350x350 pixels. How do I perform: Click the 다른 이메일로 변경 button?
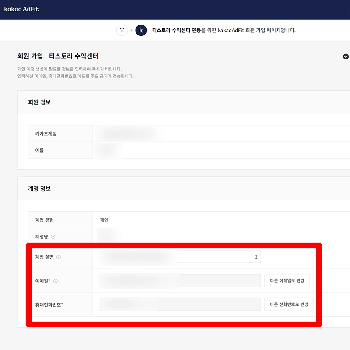tap(287, 280)
